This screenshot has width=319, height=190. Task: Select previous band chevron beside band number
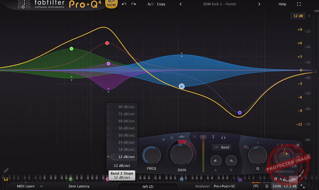click(x=277, y=145)
